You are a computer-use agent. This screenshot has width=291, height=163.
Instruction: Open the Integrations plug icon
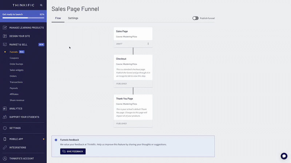point(5,147)
